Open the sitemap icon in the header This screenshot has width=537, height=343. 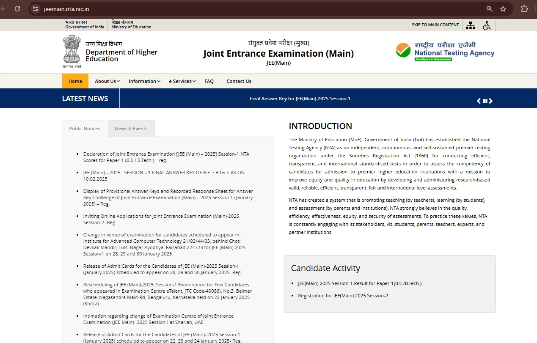470,25
